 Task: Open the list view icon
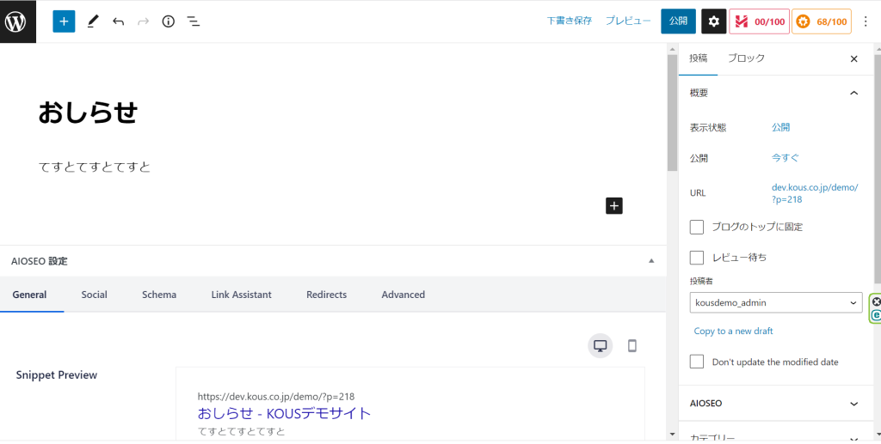pos(194,21)
